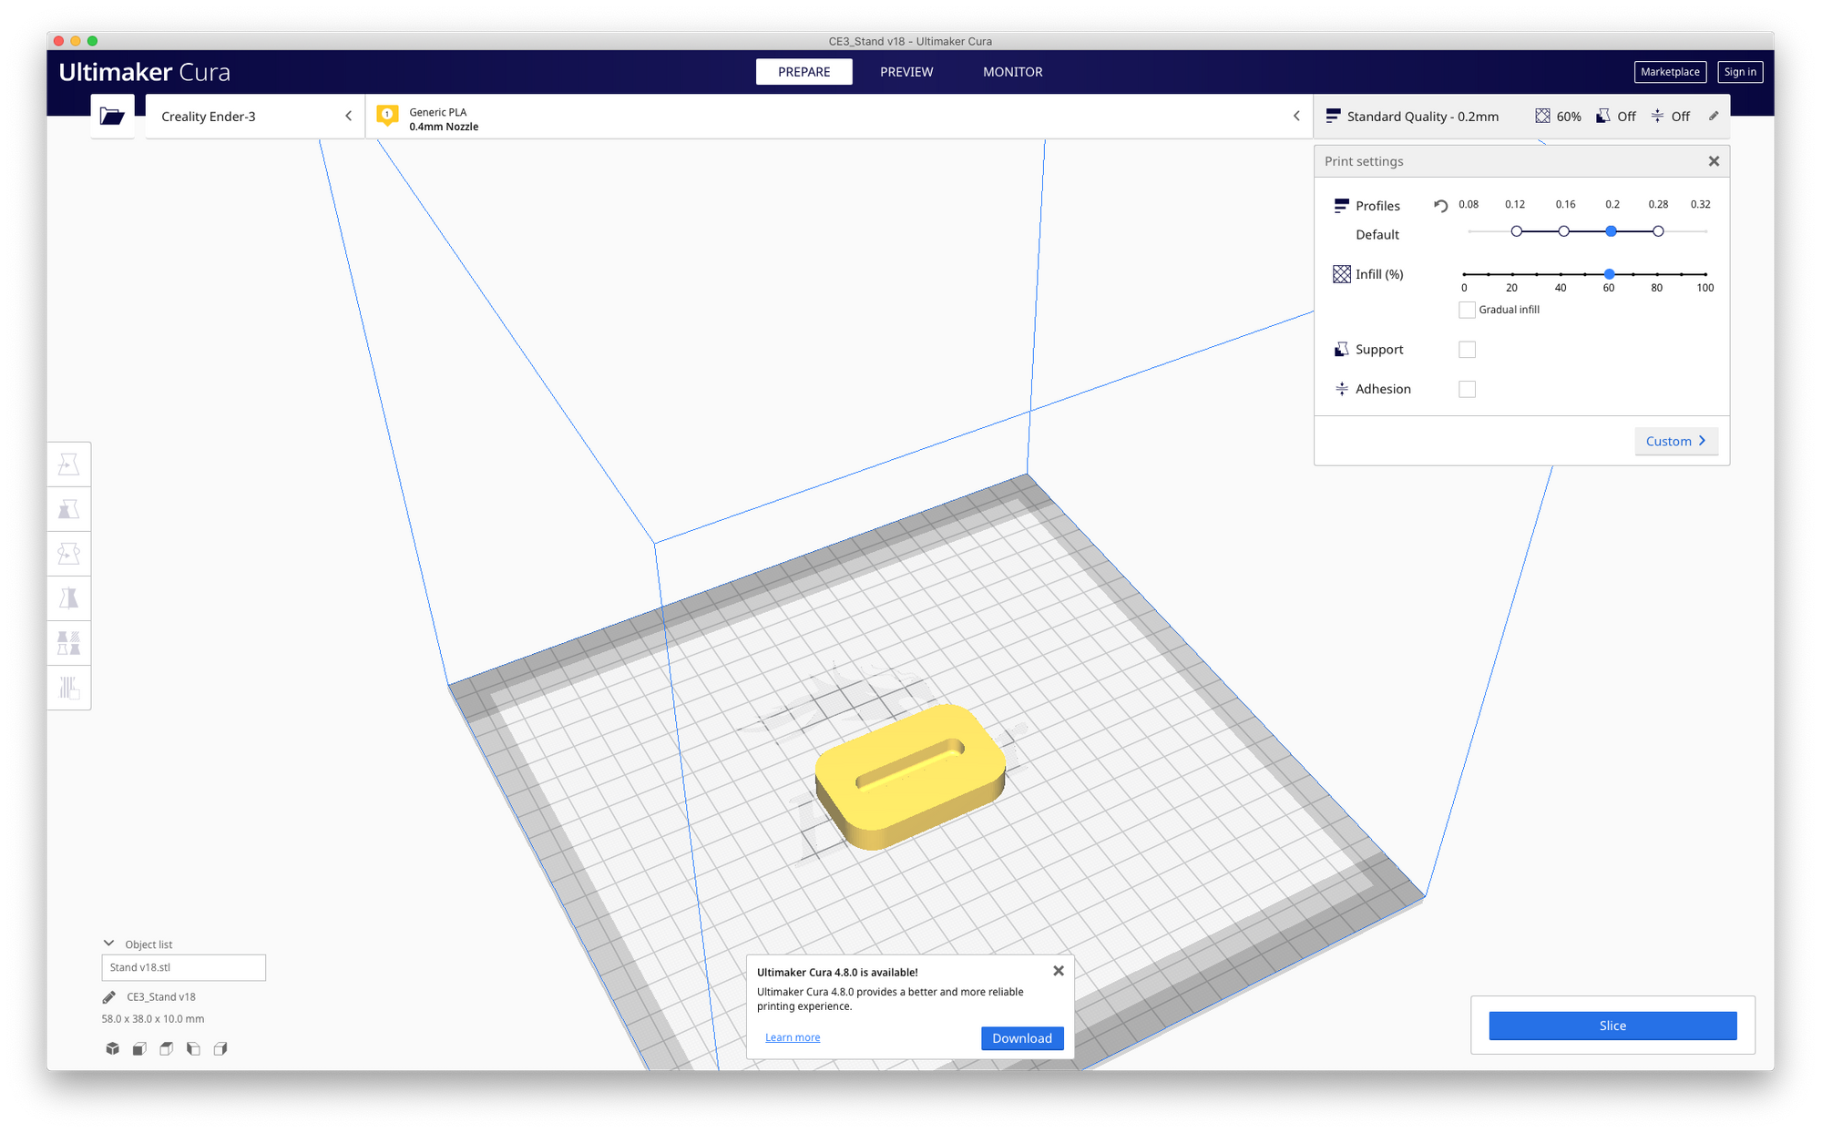Open Standard Quality profile settings dropdown
The width and height of the screenshot is (1822, 1133).
[1521, 116]
